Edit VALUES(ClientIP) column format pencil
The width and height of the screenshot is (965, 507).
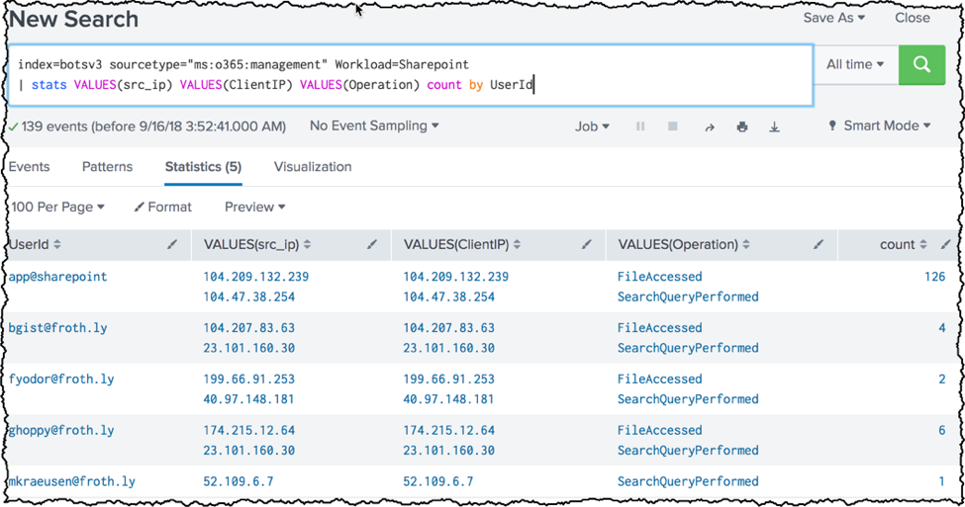coord(587,244)
